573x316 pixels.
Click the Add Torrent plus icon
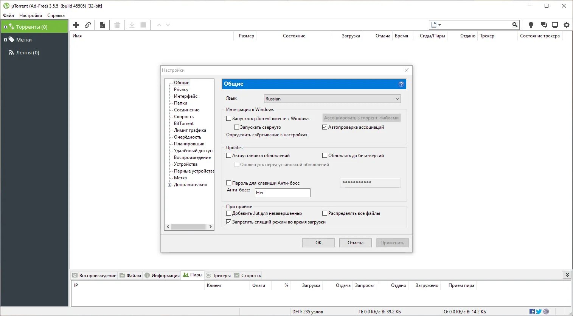76,25
